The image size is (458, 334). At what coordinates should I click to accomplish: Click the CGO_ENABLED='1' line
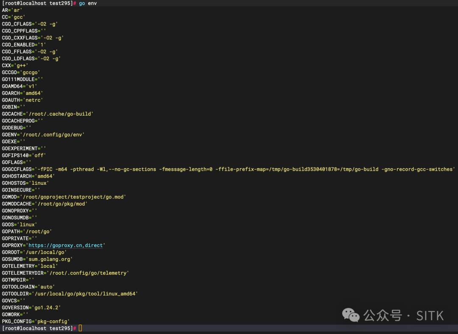[x=24, y=45]
